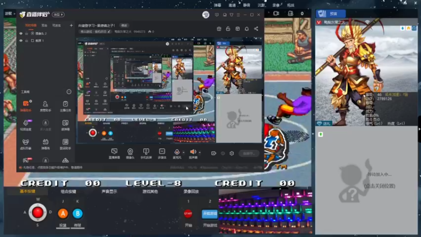The image size is (421, 237).
Task: Click the keyboard webcam thumbnail
Action: pyautogui.click(x=265, y=211)
